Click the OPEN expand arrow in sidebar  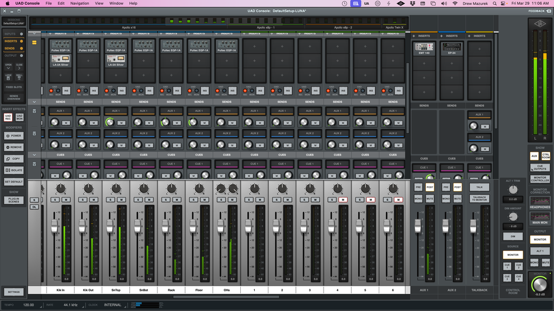(8, 66)
